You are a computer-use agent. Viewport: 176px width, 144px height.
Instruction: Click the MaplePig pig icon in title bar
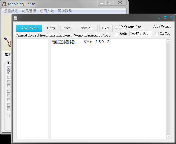(4, 4)
